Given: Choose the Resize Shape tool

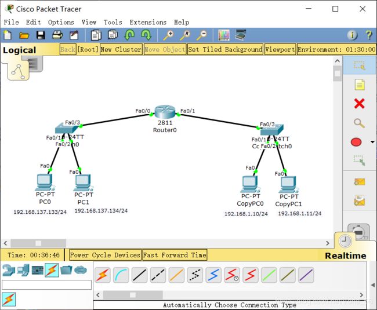Looking at the screenshot, I should [x=359, y=160].
